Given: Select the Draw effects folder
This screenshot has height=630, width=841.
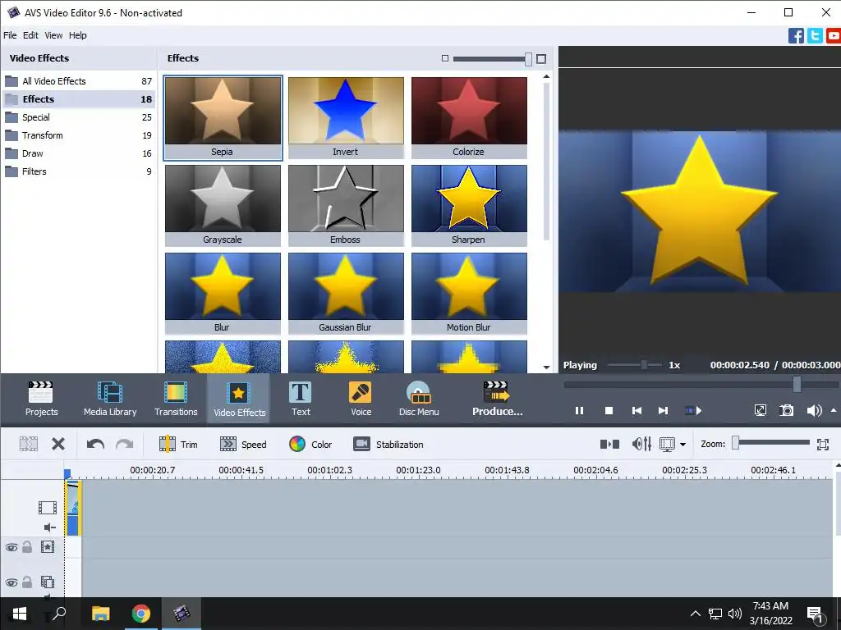Looking at the screenshot, I should (79, 153).
